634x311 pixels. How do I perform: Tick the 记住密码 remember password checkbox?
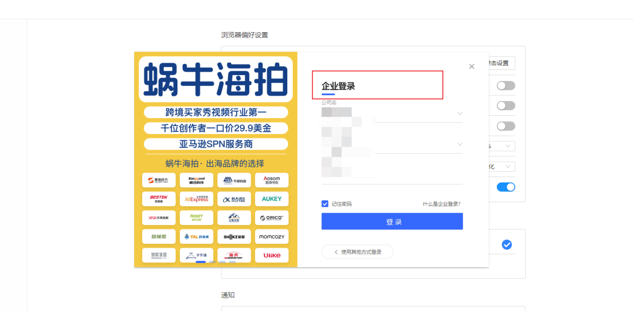click(325, 204)
